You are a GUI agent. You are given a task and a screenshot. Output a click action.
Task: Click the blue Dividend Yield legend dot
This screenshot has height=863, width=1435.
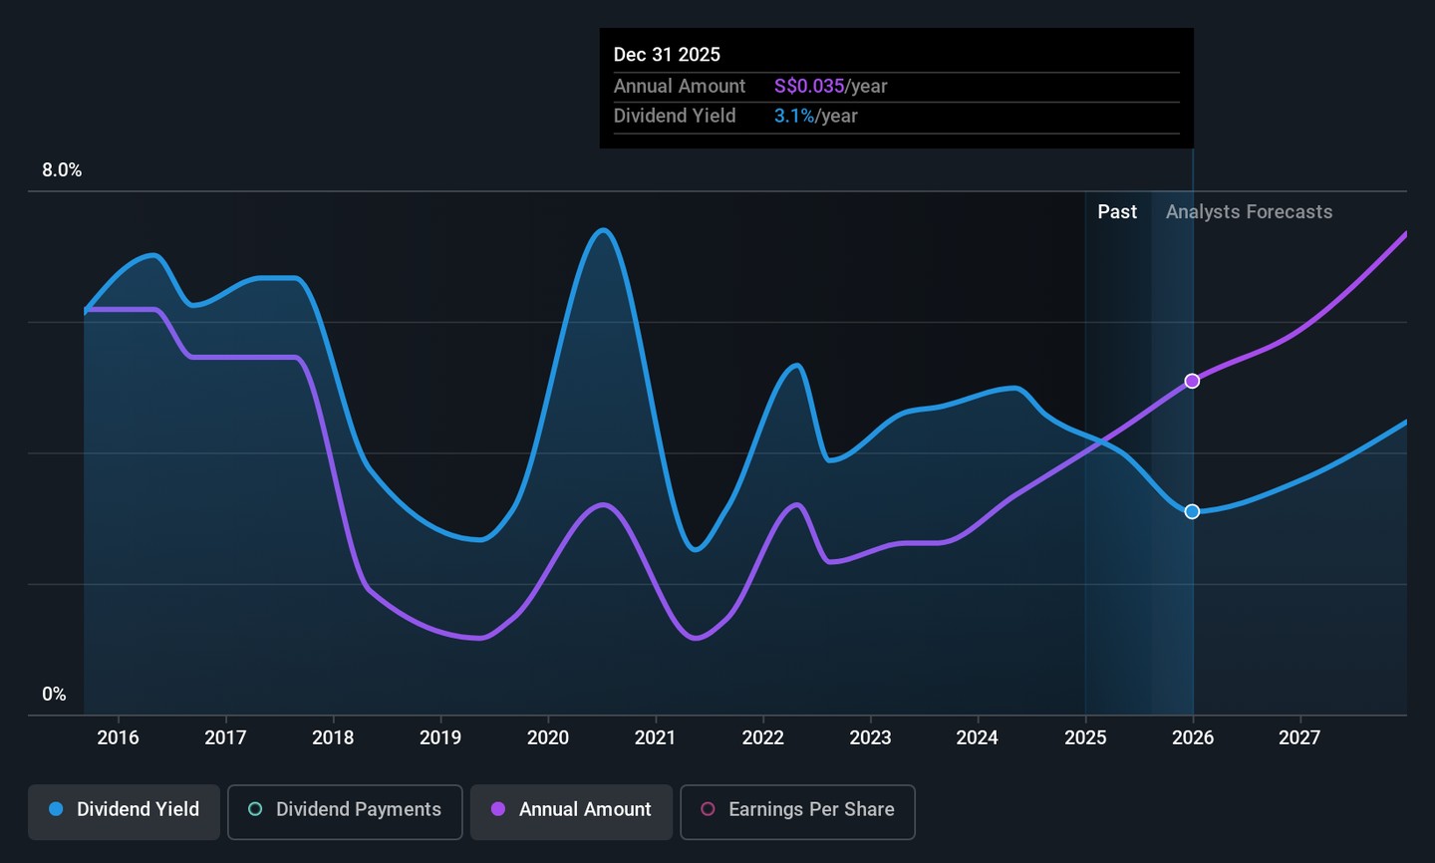click(57, 810)
